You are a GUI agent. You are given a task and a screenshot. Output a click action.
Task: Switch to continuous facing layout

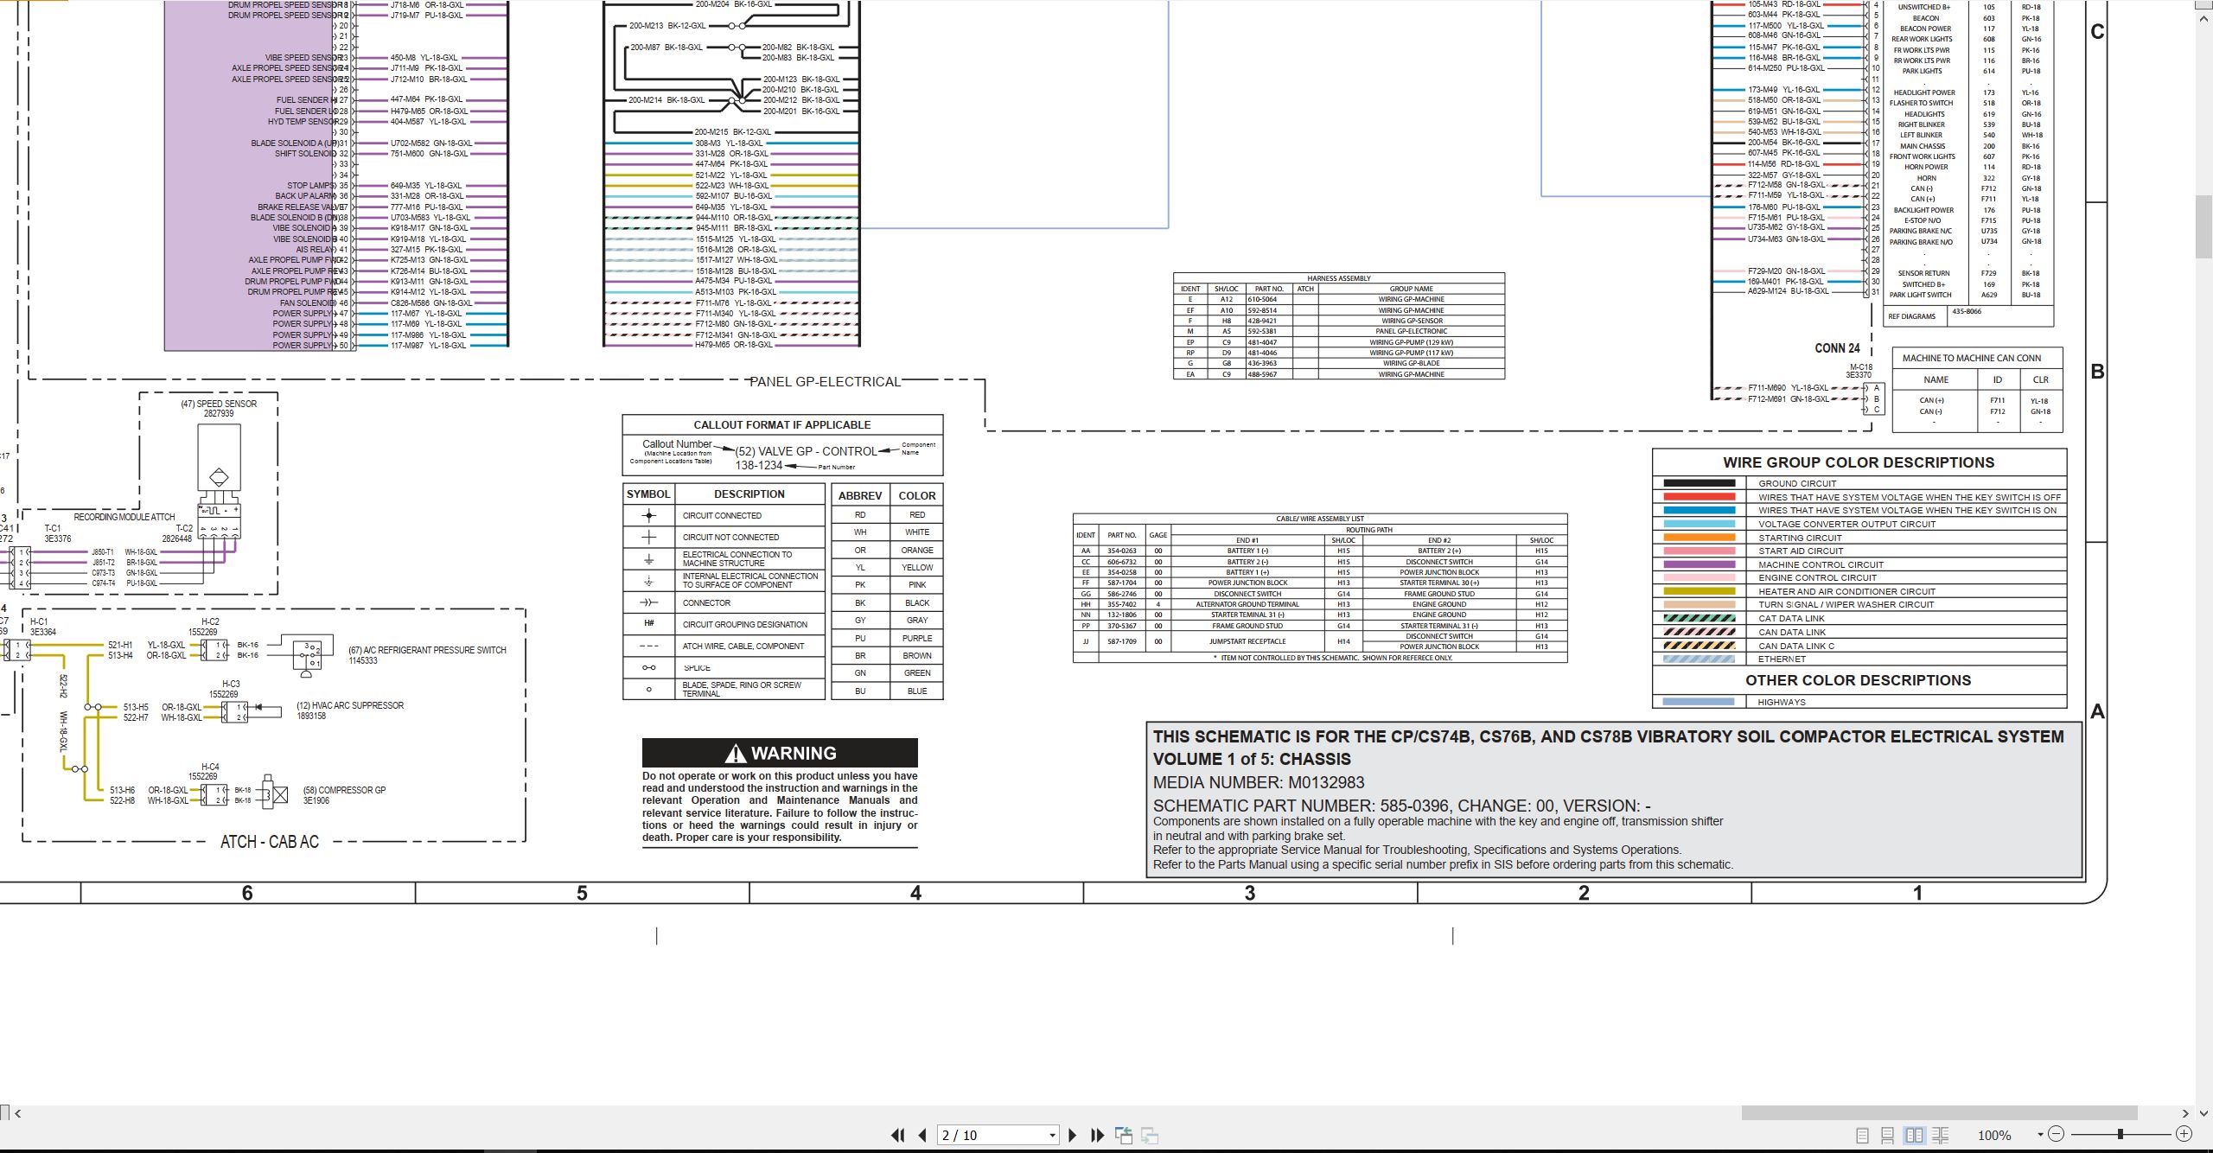1941,1135
